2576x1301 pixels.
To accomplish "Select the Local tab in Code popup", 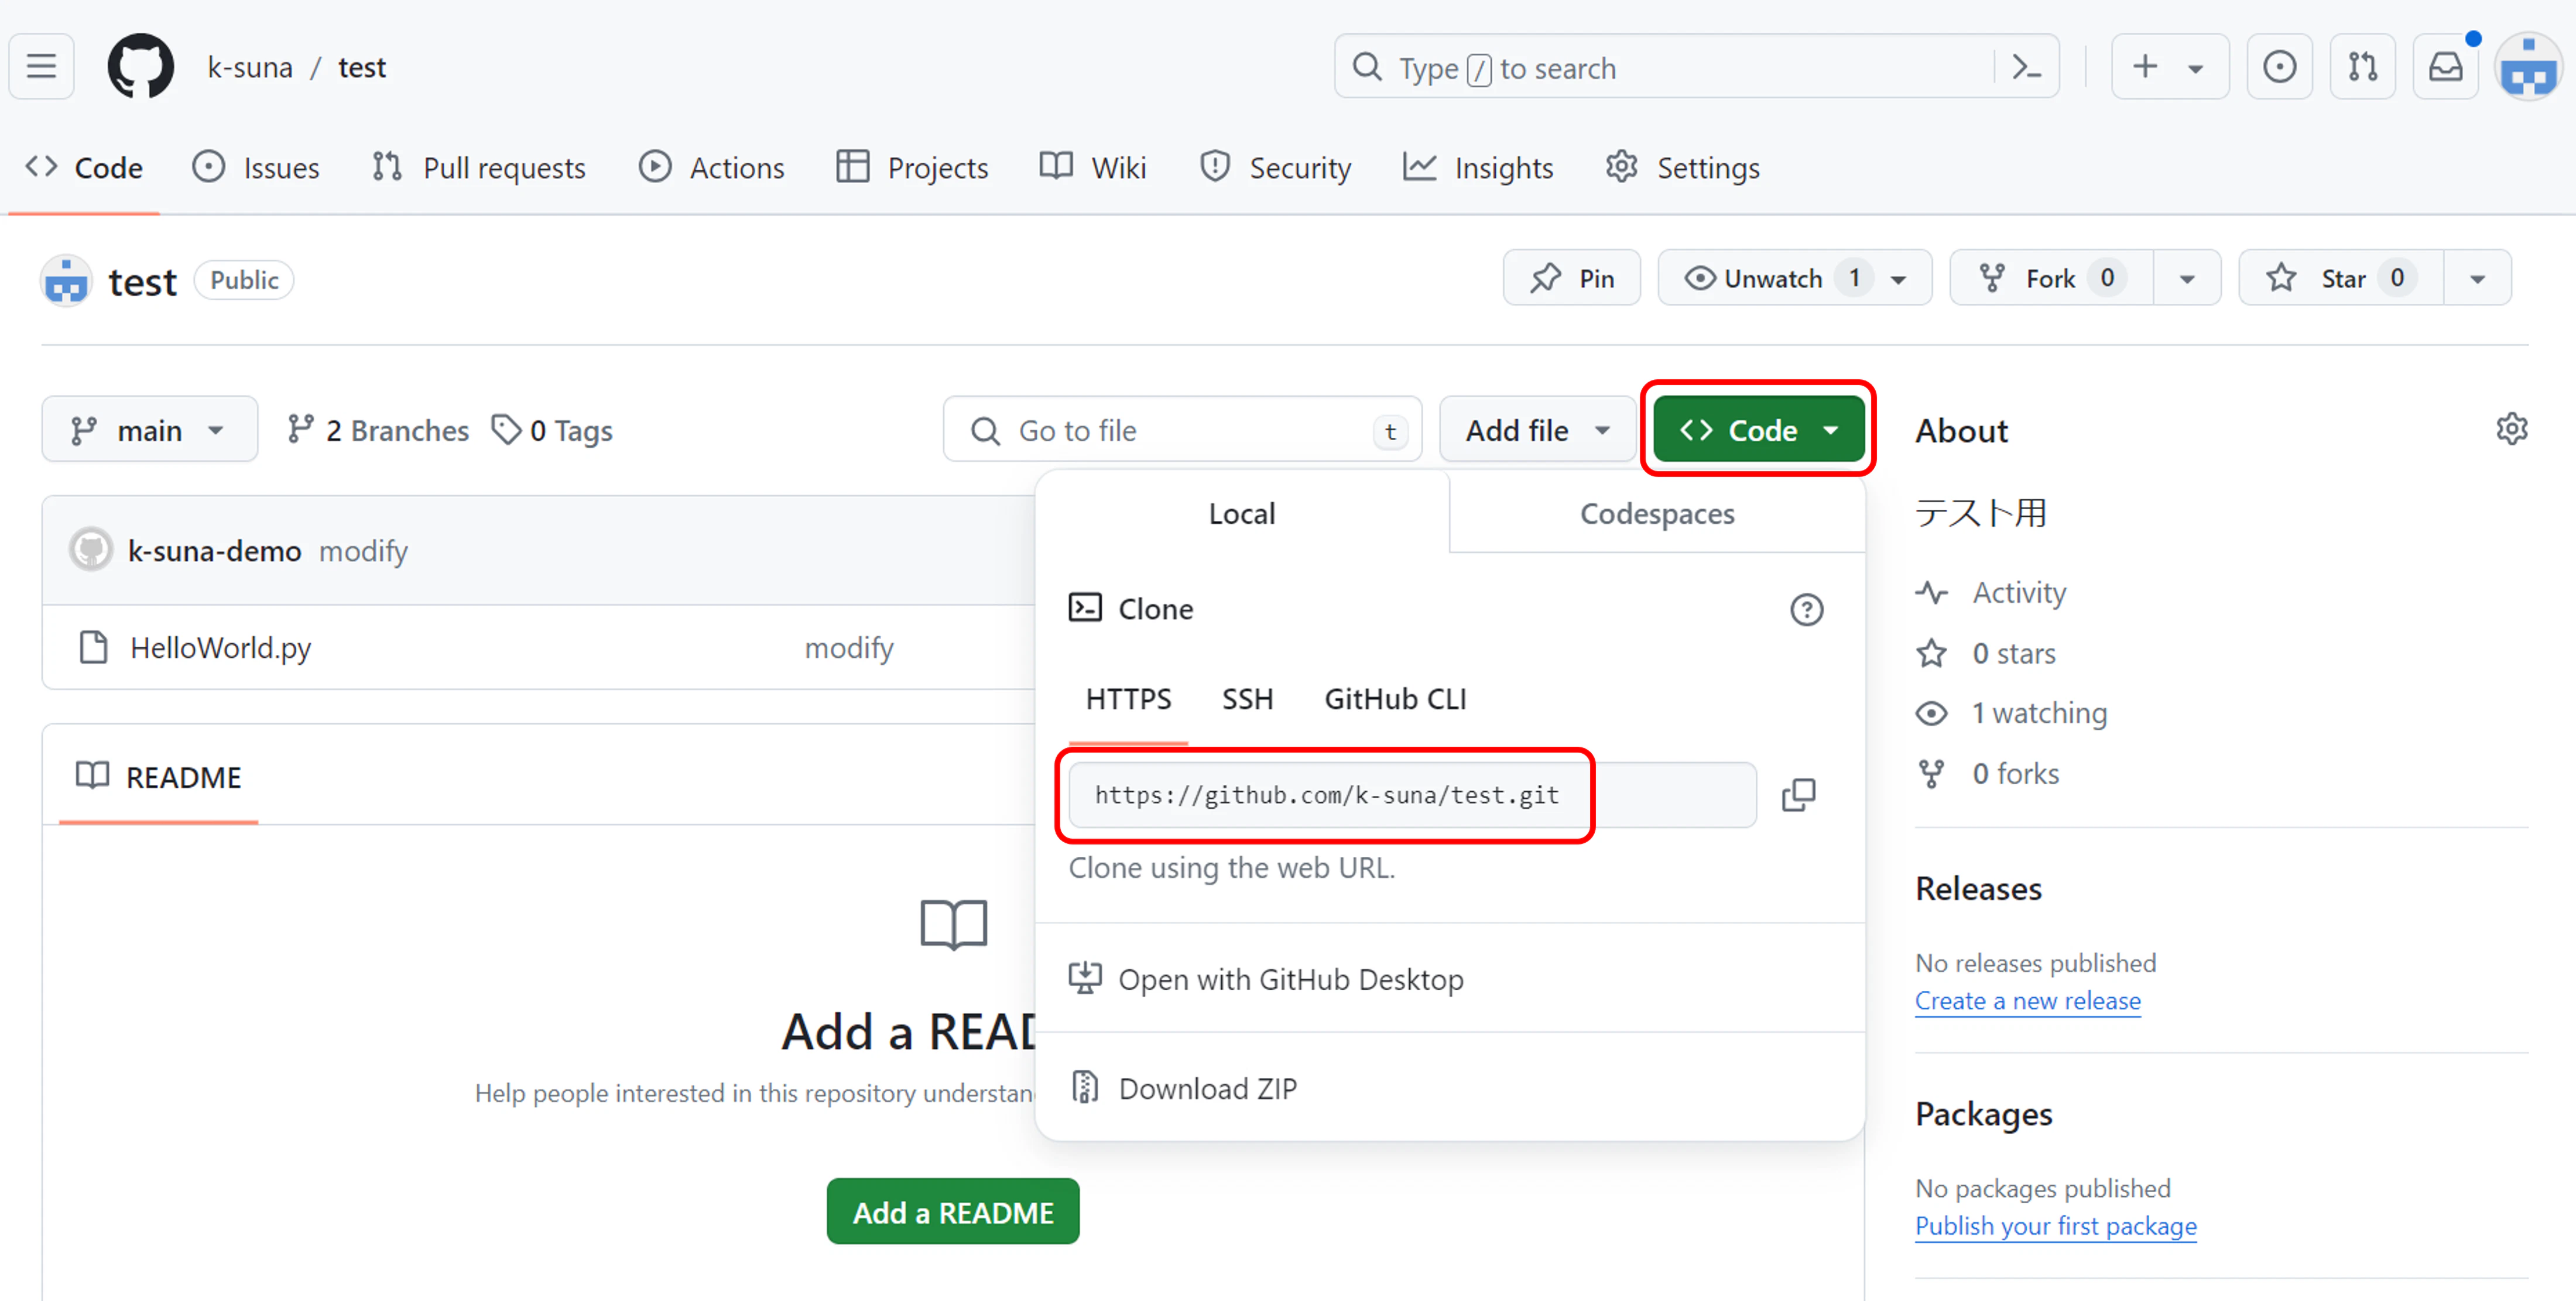I will 1242,513.
